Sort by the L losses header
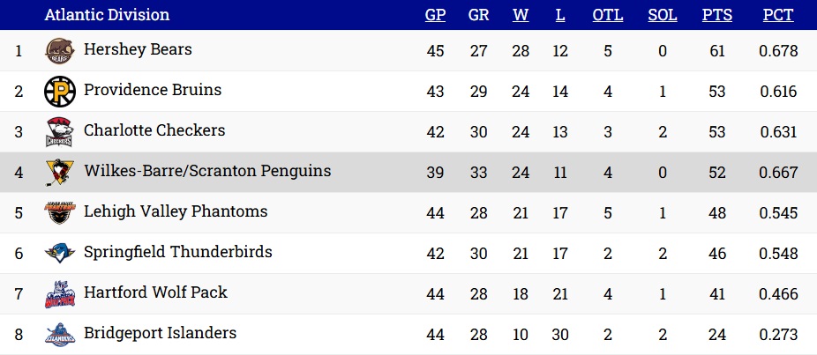Screen dimensions: 817x355 click(559, 15)
